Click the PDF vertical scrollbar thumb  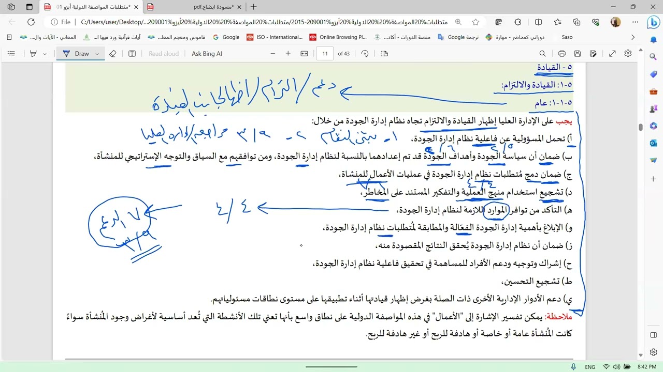[x=641, y=127]
